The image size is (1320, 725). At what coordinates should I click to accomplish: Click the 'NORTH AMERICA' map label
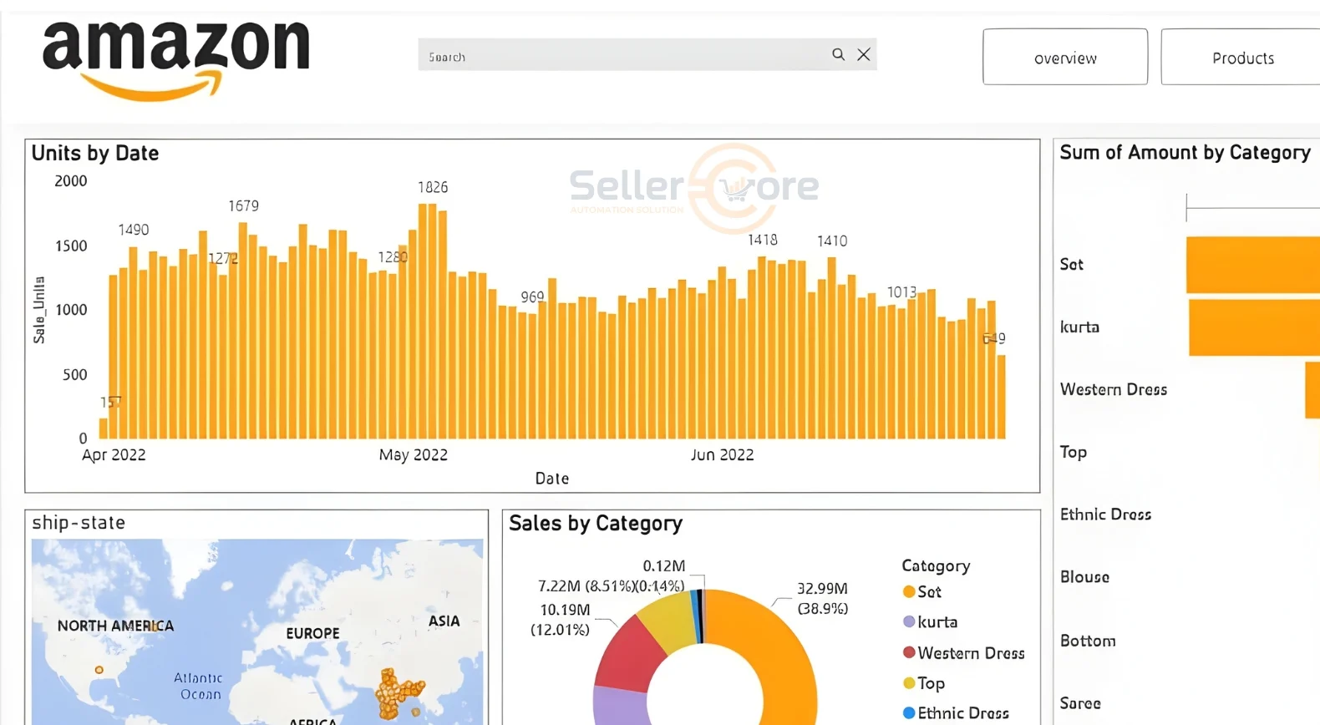coord(115,626)
